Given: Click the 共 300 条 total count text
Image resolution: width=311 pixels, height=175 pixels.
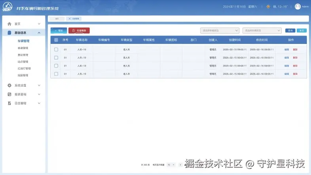Looking at the screenshot, I should click(x=145, y=165).
